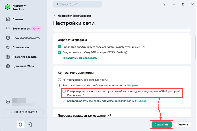Click the Настройки сети page title
The width and height of the screenshot is (197, 131).
coord(74,23)
